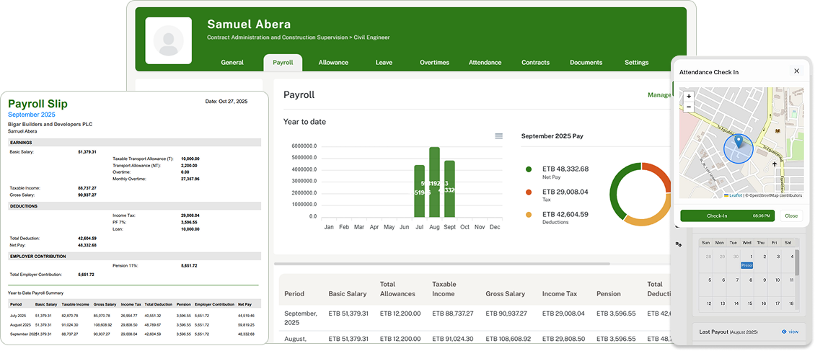
Task: Click the eye icon beside Last Payout view
Action: (784, 332)
